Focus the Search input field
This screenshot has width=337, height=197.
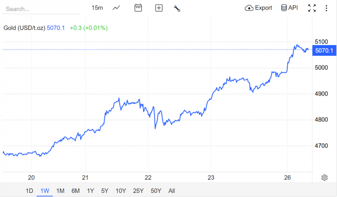coord(41,9)
